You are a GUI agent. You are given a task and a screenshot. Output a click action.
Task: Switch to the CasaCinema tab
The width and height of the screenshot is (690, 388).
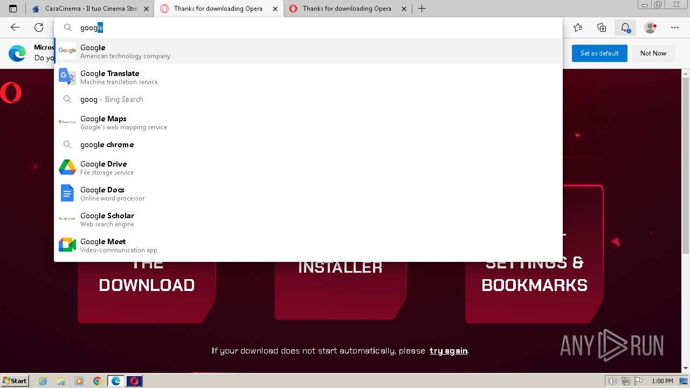click(x=89, y=9)
